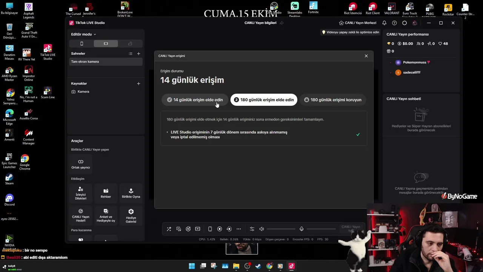Open the profile avatar menu

415,23
